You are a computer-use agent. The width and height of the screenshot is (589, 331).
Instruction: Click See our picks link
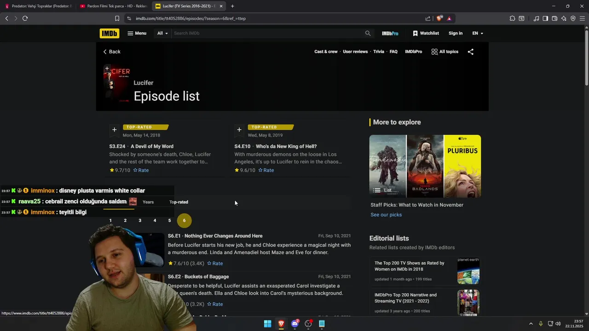(386, 215)
